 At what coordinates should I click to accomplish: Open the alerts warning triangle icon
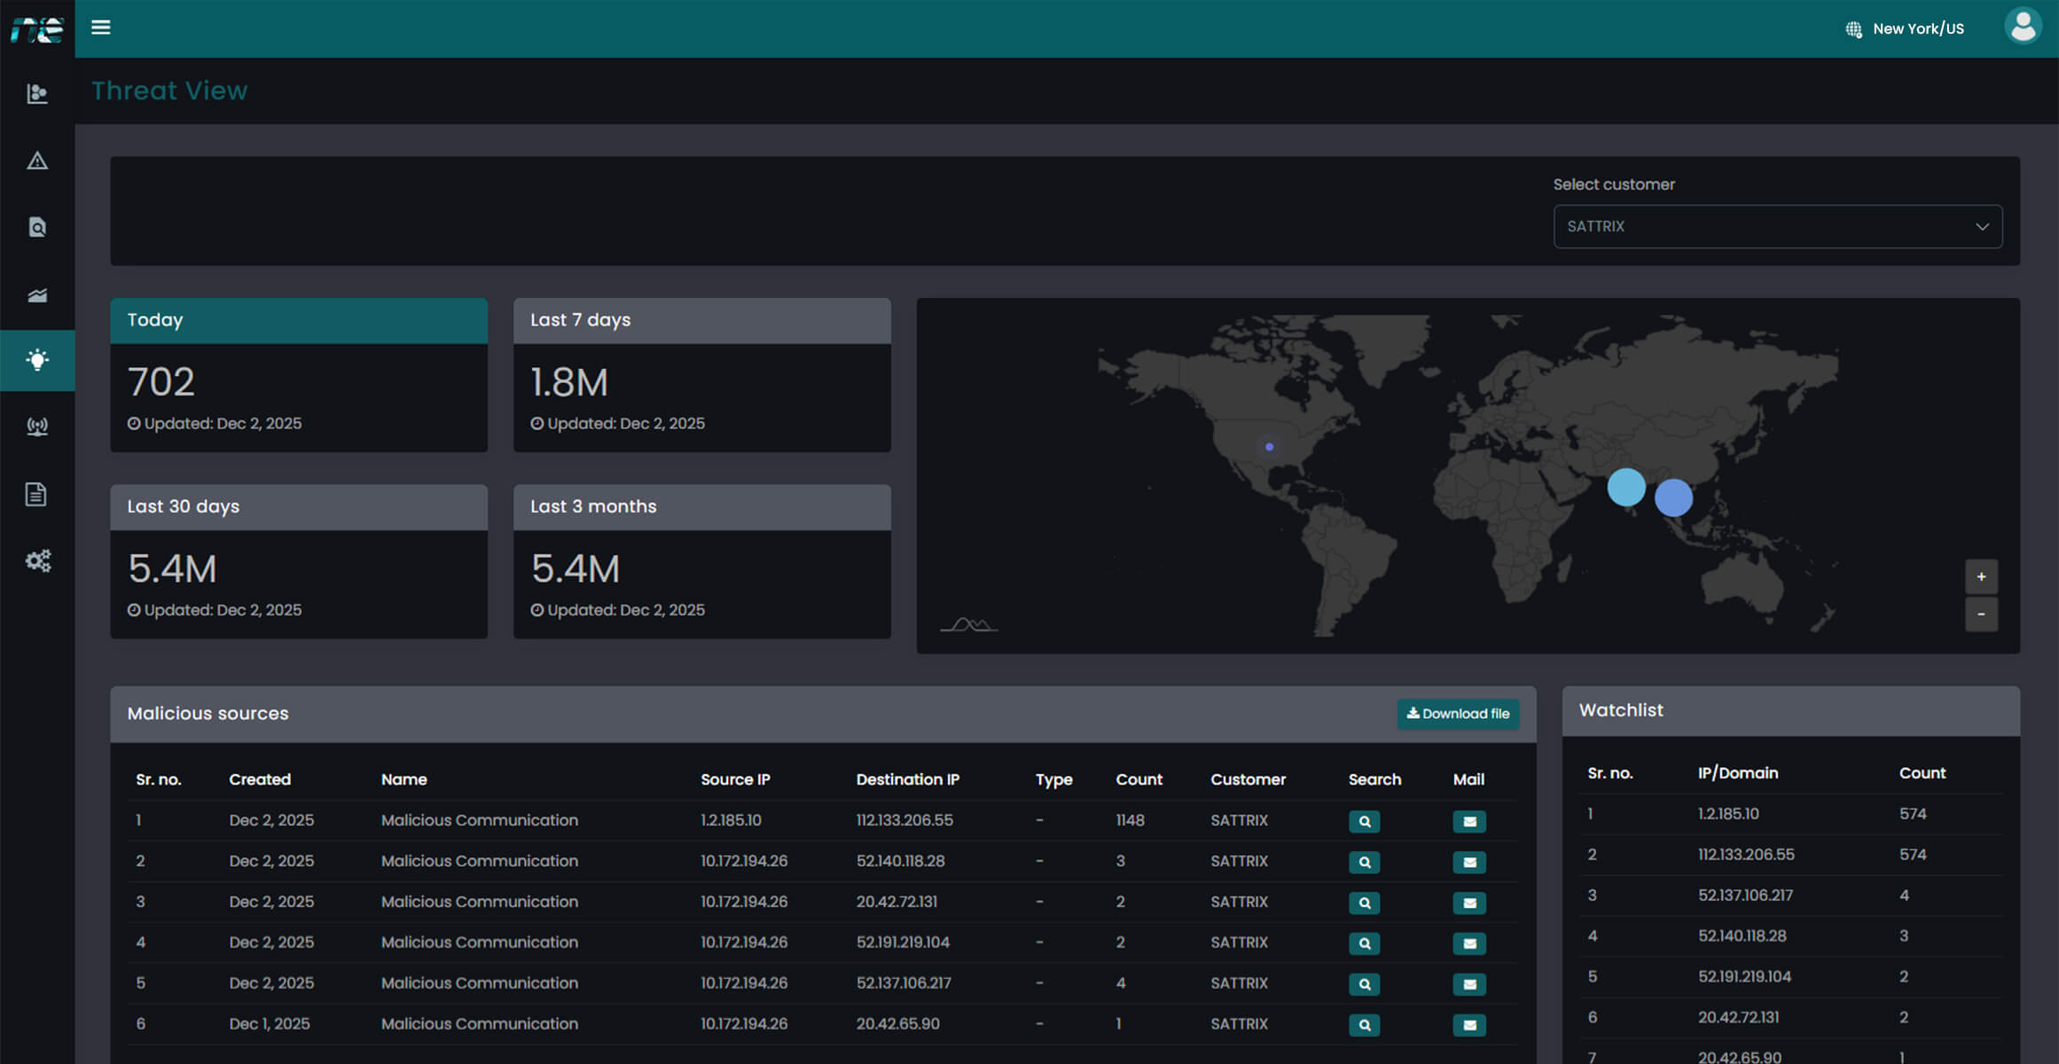tap(37, 160)
